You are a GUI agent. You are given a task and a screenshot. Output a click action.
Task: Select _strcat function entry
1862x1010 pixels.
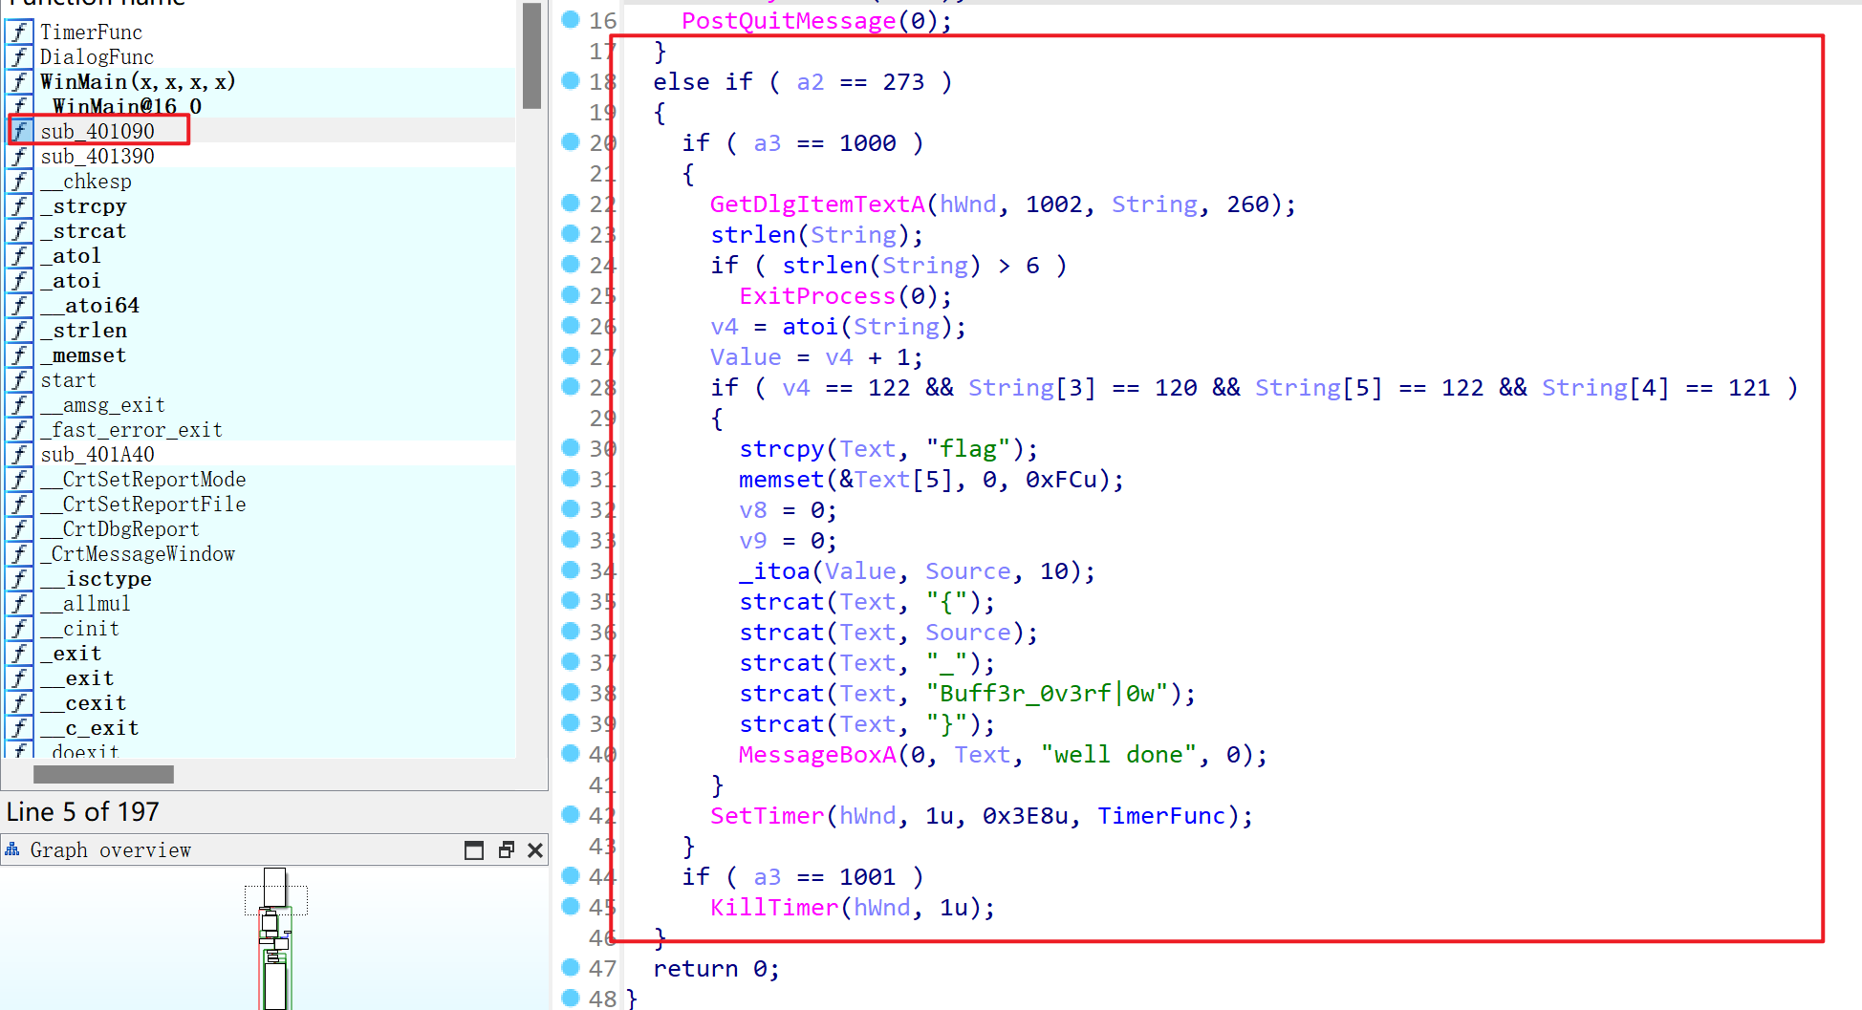click(83, 230)
